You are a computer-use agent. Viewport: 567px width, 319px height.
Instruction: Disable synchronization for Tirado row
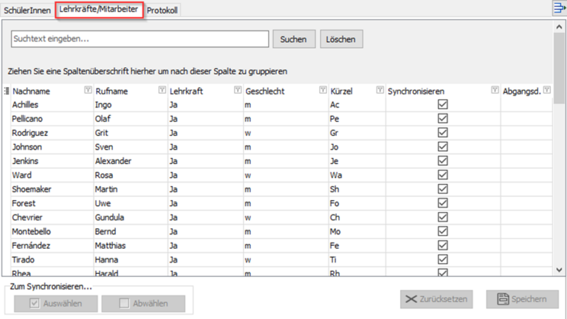[443, 260]
